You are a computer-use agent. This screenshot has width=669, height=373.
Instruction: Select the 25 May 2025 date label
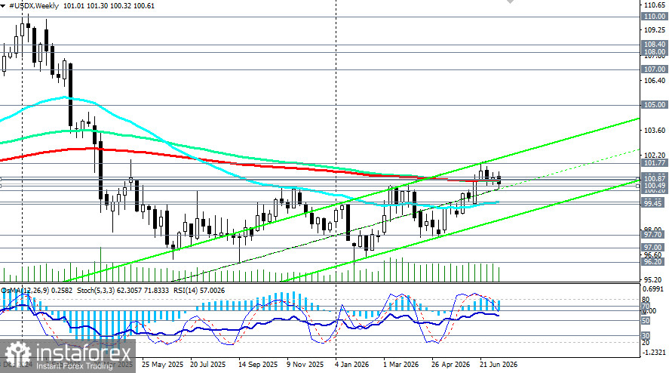162,365
